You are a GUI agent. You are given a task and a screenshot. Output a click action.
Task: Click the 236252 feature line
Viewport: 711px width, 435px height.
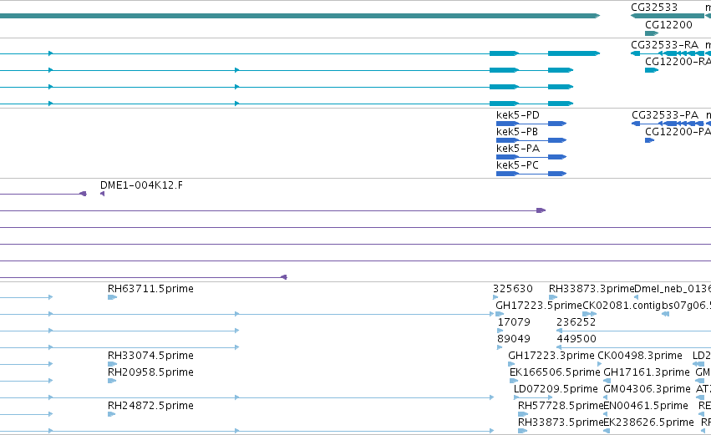[x=633, y=331]
